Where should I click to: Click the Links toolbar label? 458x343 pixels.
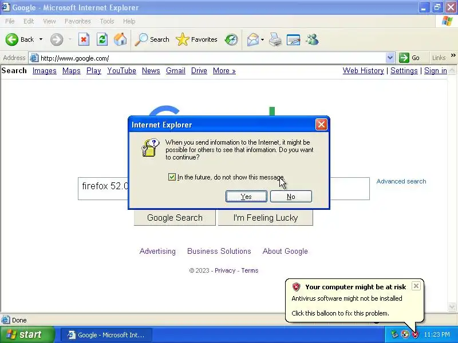point(439,58)
